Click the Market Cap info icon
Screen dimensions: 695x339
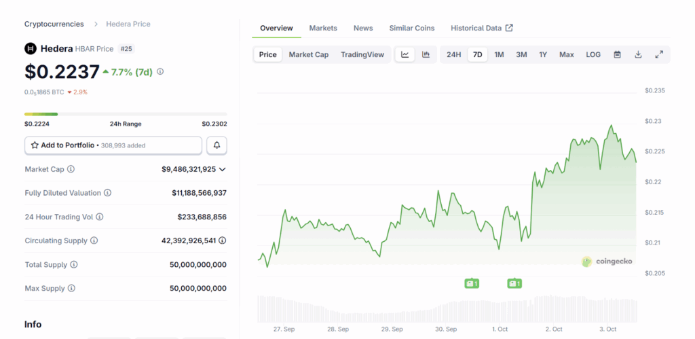71,169
